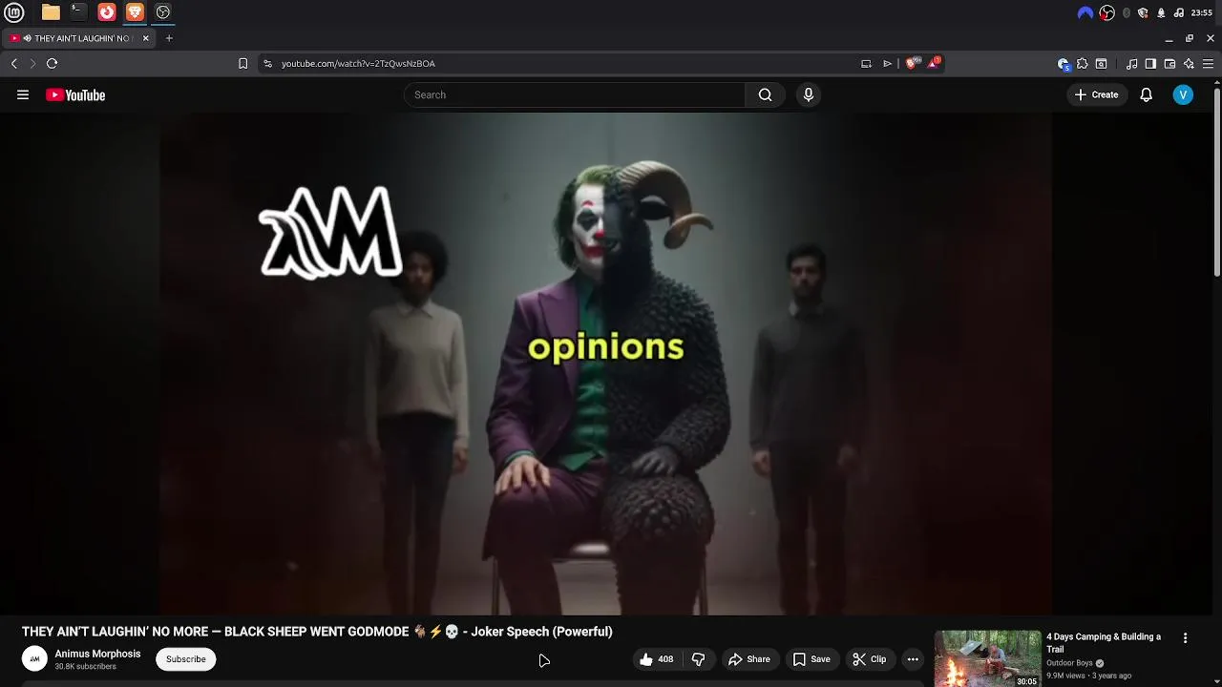This screenshot has width=1222, height=687.
Task: Go to the YouTube home logo
Action: [x=75, y=94]
